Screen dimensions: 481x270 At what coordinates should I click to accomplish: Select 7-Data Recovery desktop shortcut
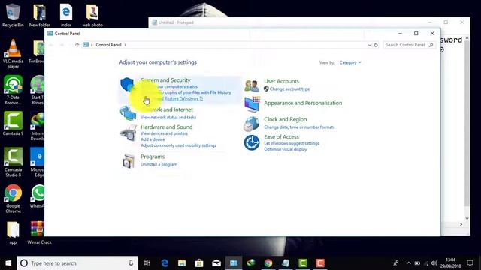(13, 90)
